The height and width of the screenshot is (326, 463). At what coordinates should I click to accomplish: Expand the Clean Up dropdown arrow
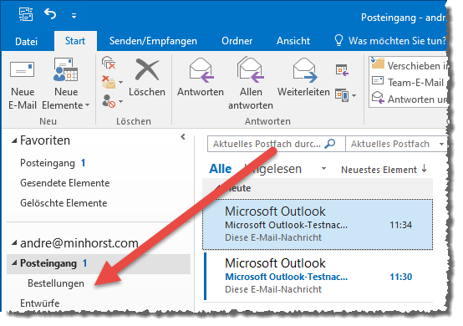[121, 83]
